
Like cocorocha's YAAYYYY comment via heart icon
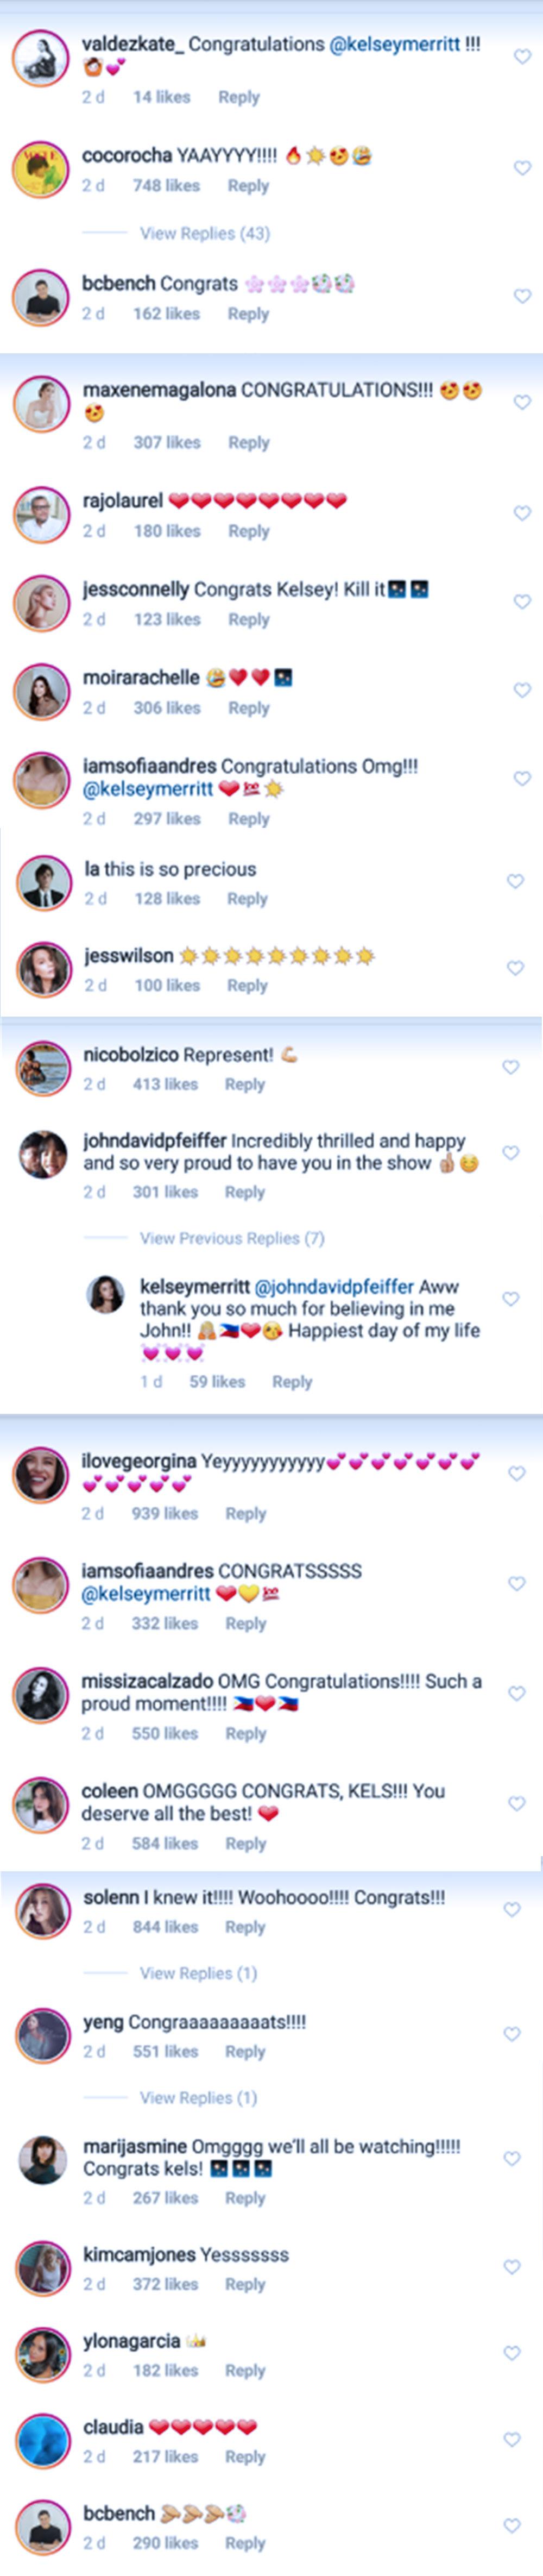click(522, 168)
